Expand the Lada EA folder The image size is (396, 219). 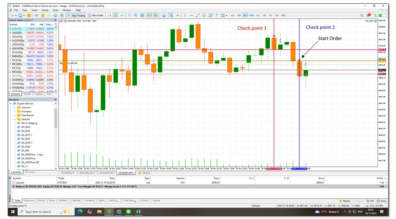(14, 119)
